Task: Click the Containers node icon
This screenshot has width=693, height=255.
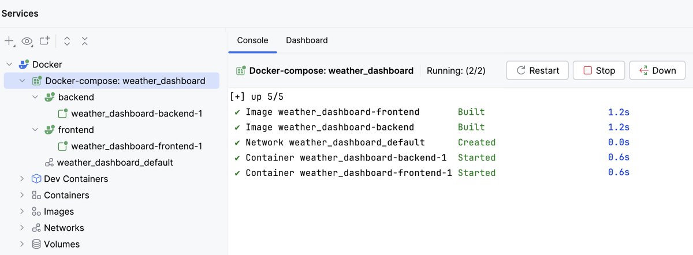Action: click(36, 195)
